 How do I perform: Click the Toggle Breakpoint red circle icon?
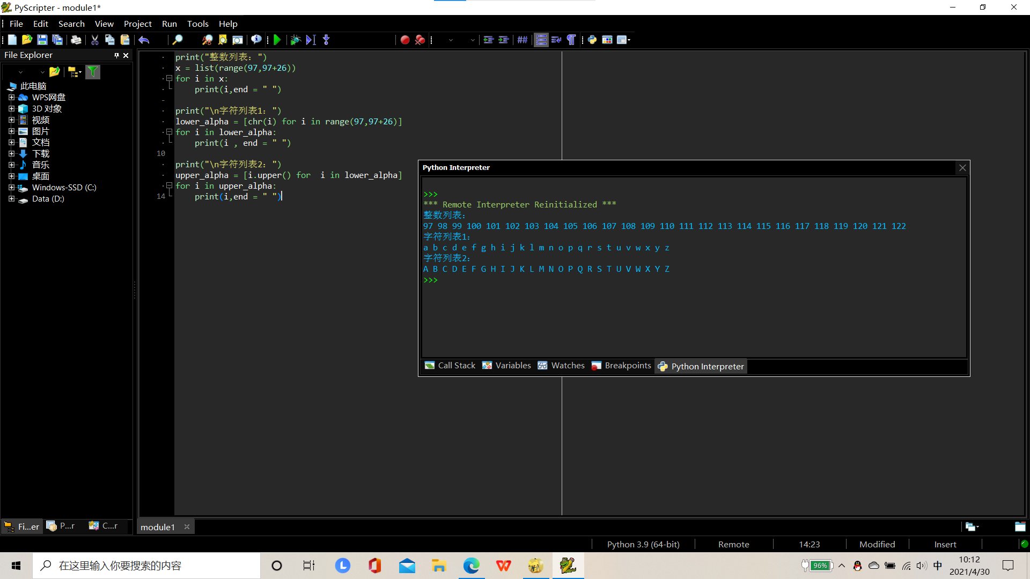(405, 40)
